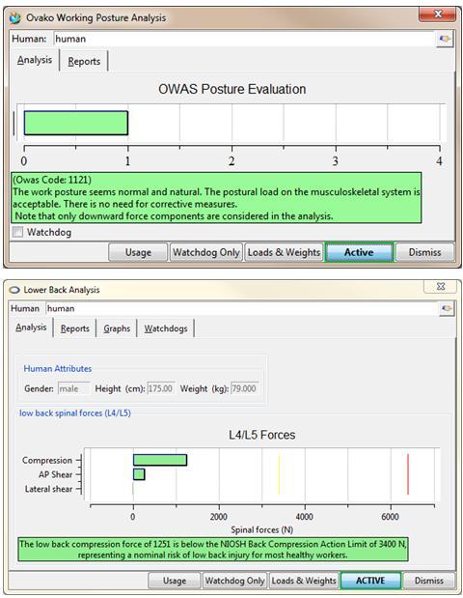Open the Reports tab in Ovako window
463x598 pixels.
coord(84,62)
